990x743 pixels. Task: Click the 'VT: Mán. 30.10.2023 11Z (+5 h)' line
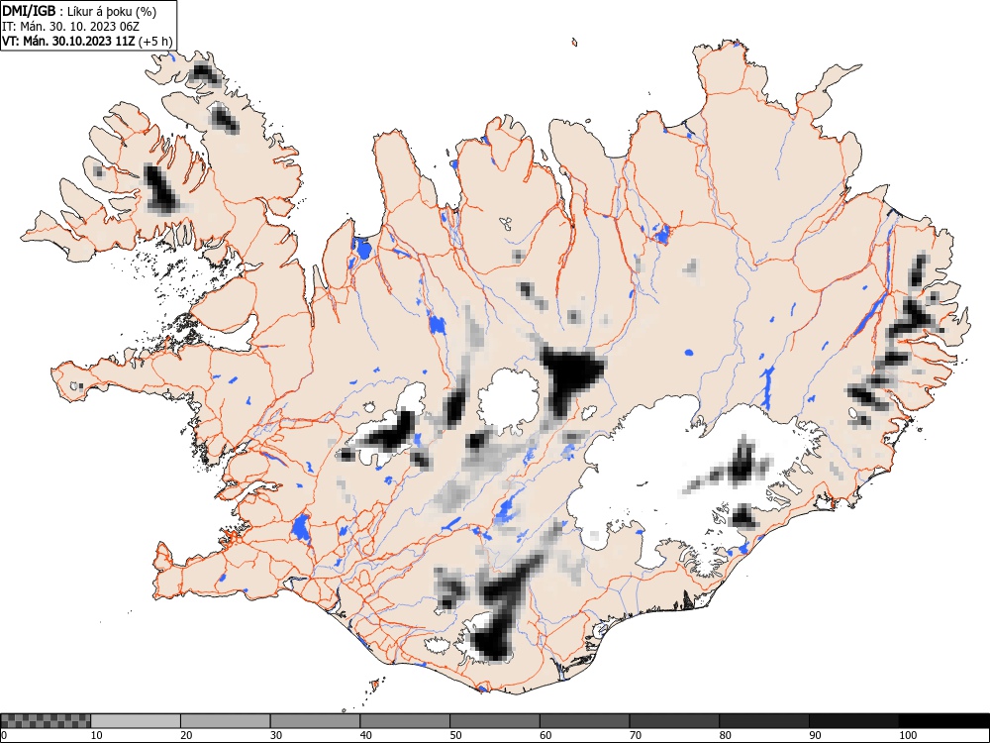tap(87, 42)
